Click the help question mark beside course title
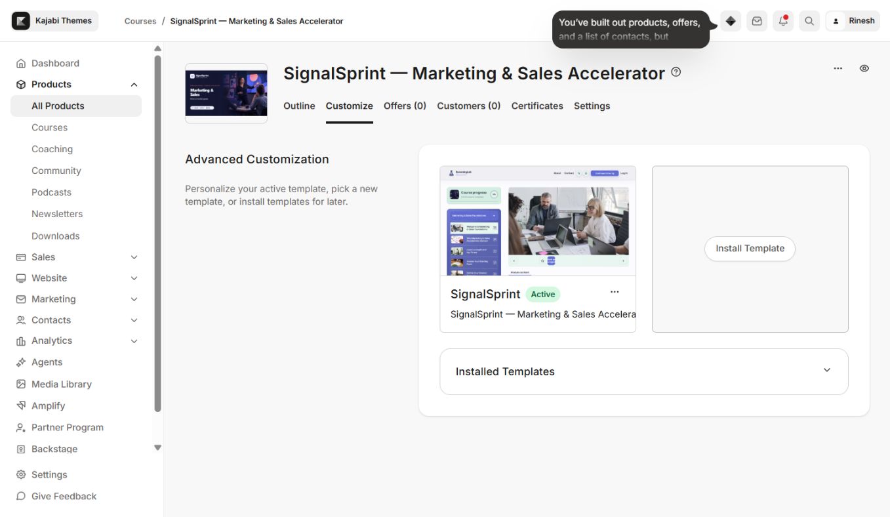890x517 pixels. coord(676,72)
